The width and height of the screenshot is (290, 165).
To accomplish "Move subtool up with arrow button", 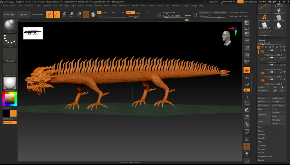I will coord(275,87).
